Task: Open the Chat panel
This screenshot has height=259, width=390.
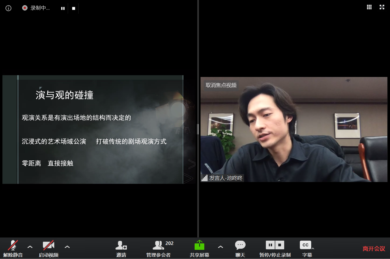Action: click(x=240, y=248)
